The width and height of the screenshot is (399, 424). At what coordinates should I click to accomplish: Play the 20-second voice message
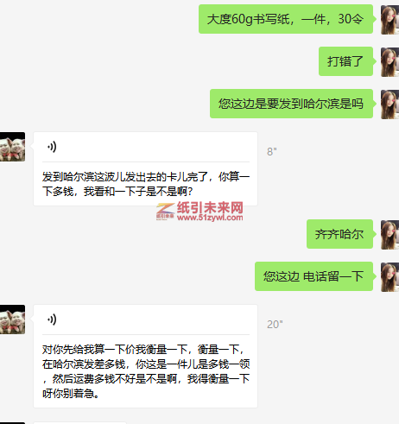coord(52,320)
